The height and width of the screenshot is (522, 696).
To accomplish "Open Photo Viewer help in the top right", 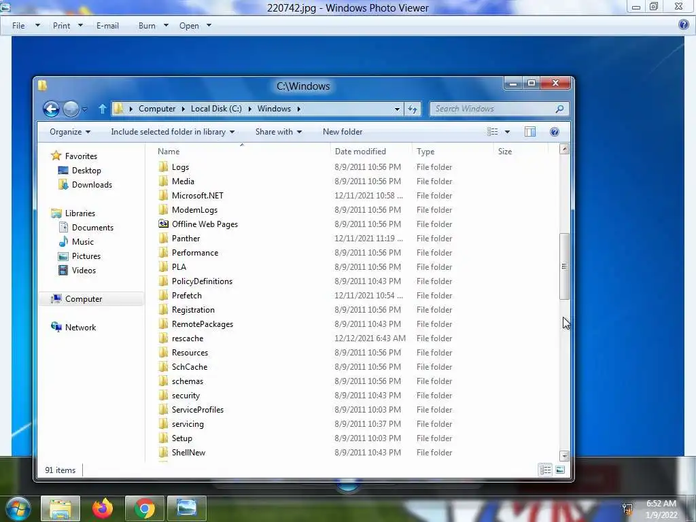I will pos(684,25).
